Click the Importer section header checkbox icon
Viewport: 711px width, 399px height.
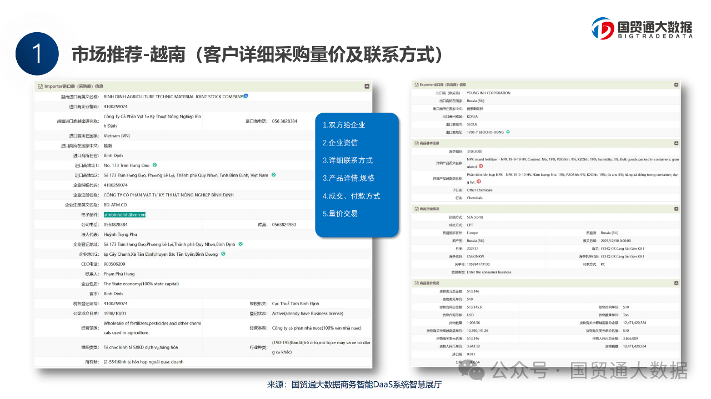[40, 87]
